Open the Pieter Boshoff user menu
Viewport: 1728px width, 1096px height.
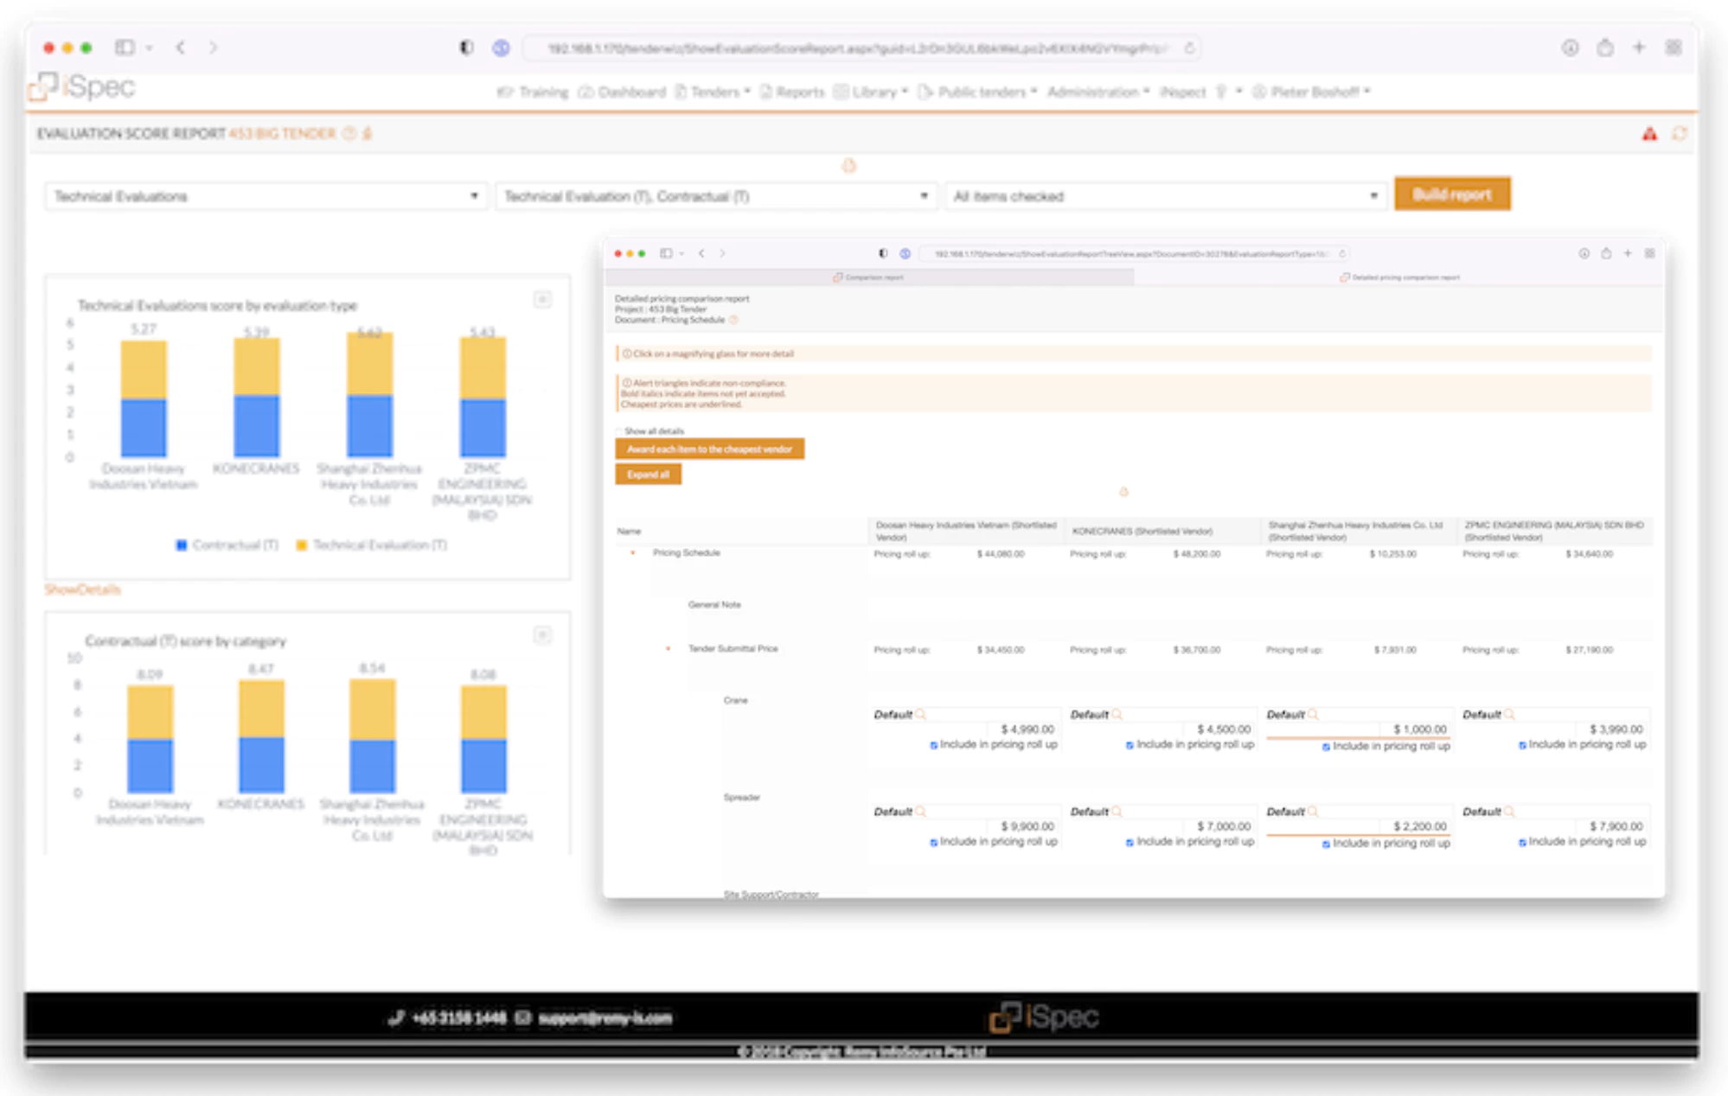click(1312, 92)
